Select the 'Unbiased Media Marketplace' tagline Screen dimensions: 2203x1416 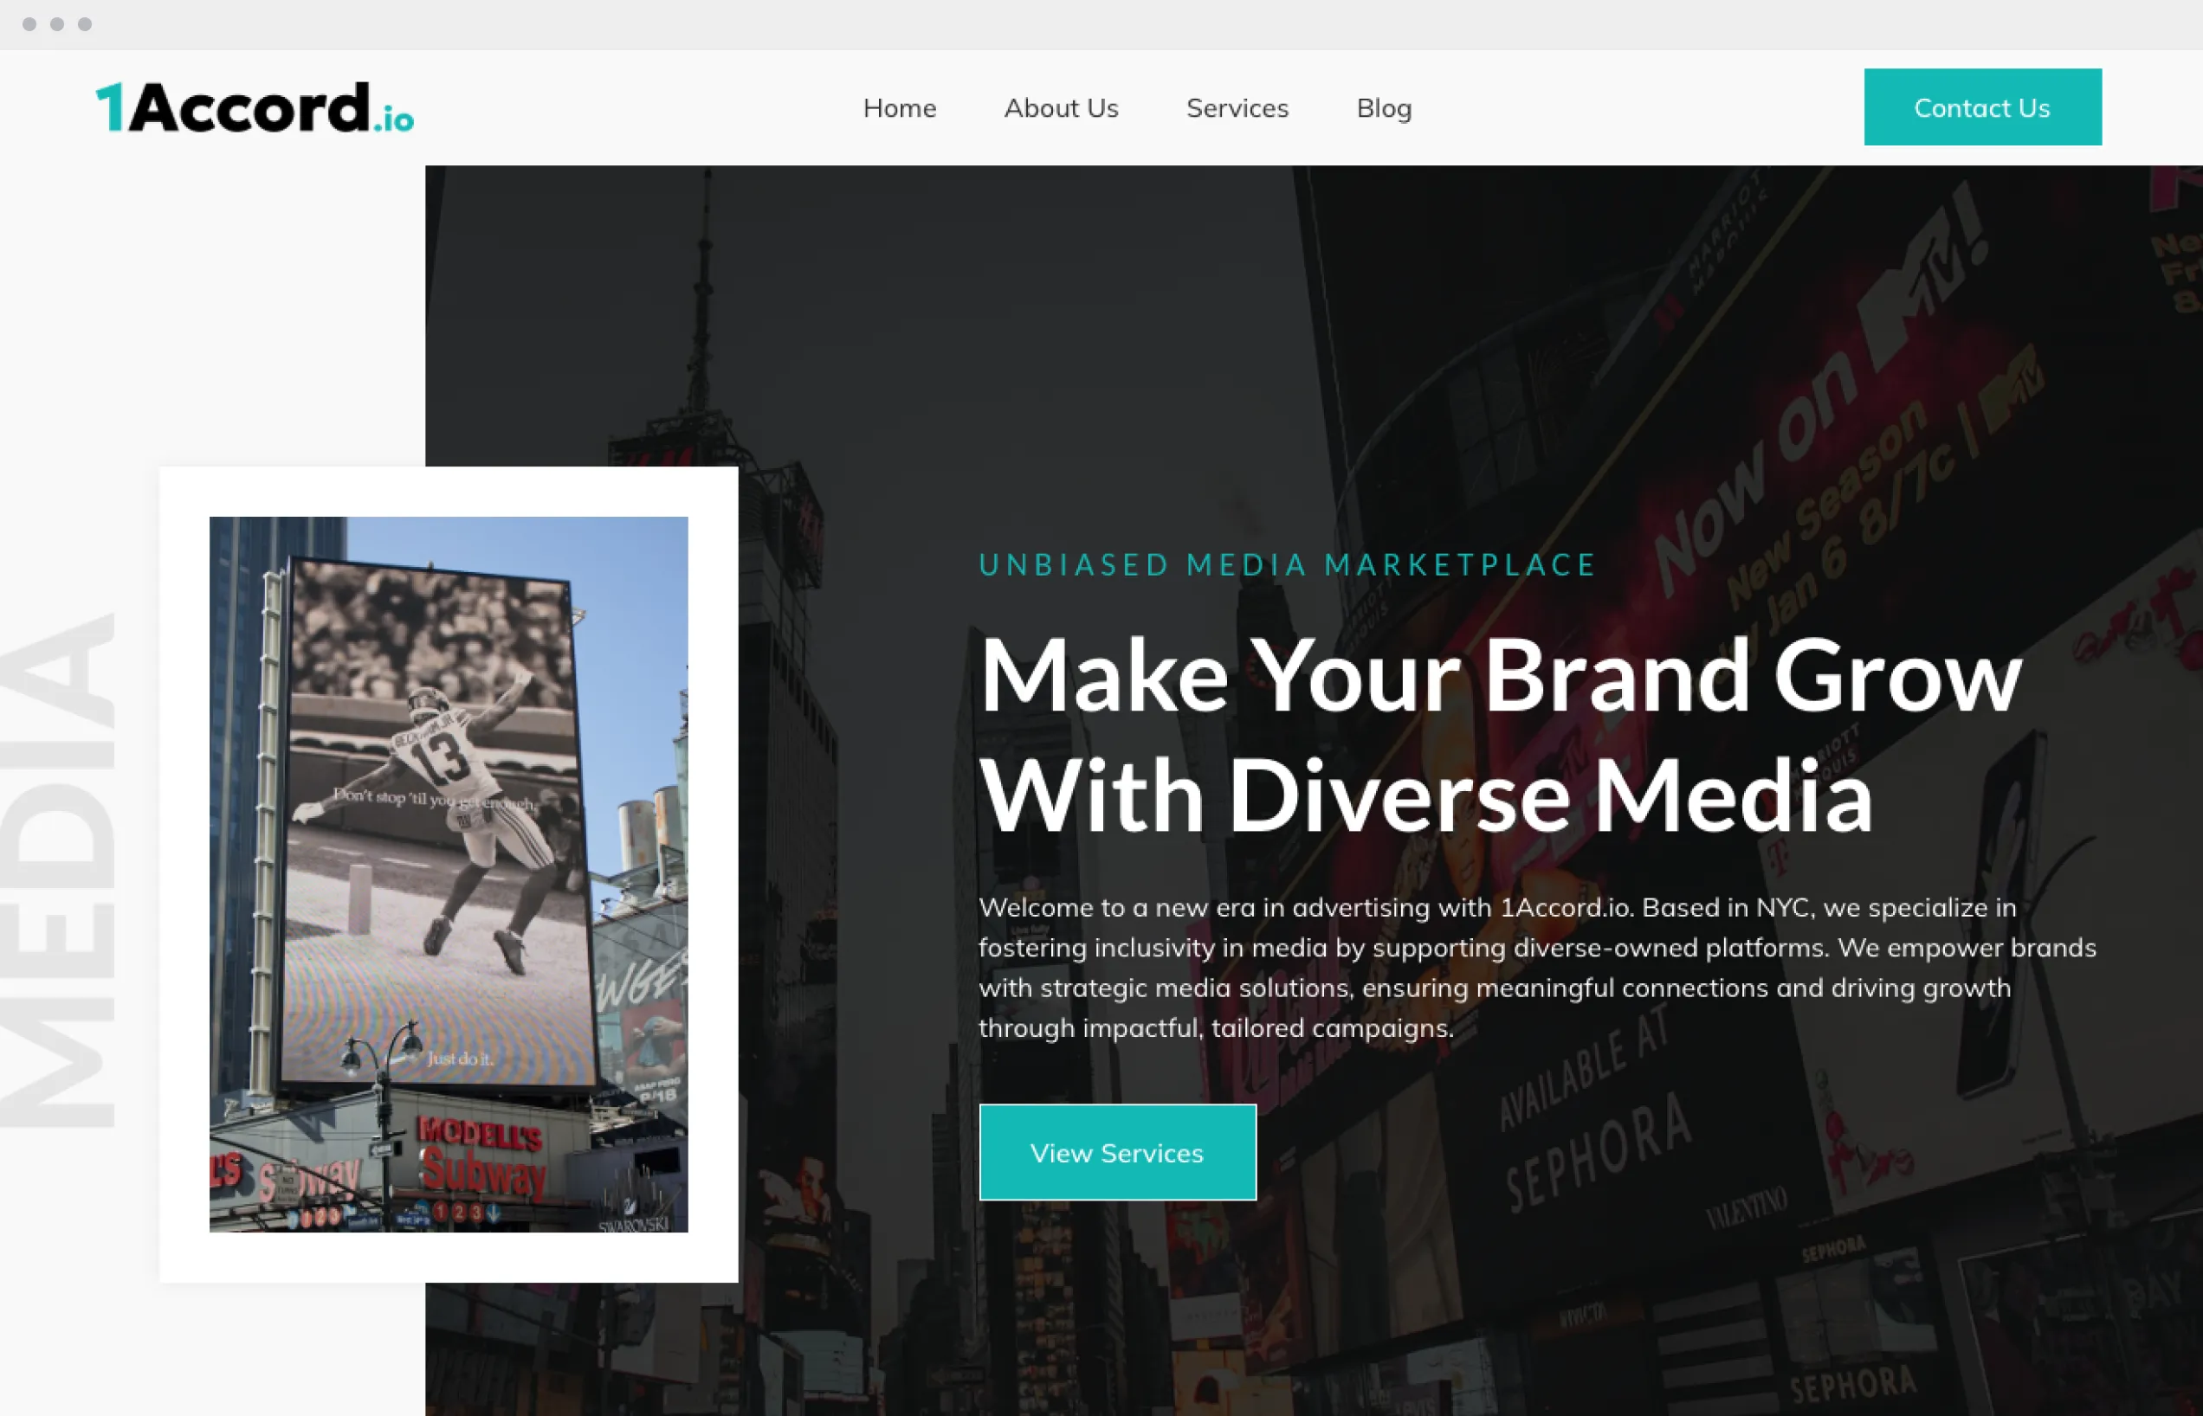click(1288, 564)
